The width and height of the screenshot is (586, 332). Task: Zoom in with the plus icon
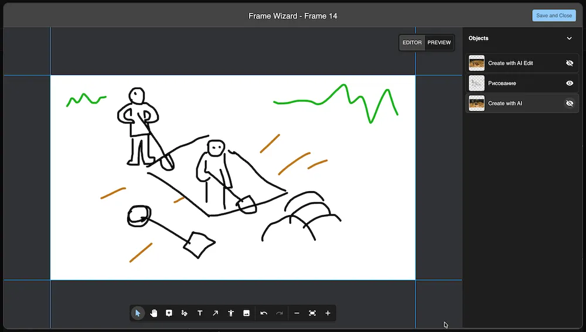pyautogui.click(x=328, y=313)
